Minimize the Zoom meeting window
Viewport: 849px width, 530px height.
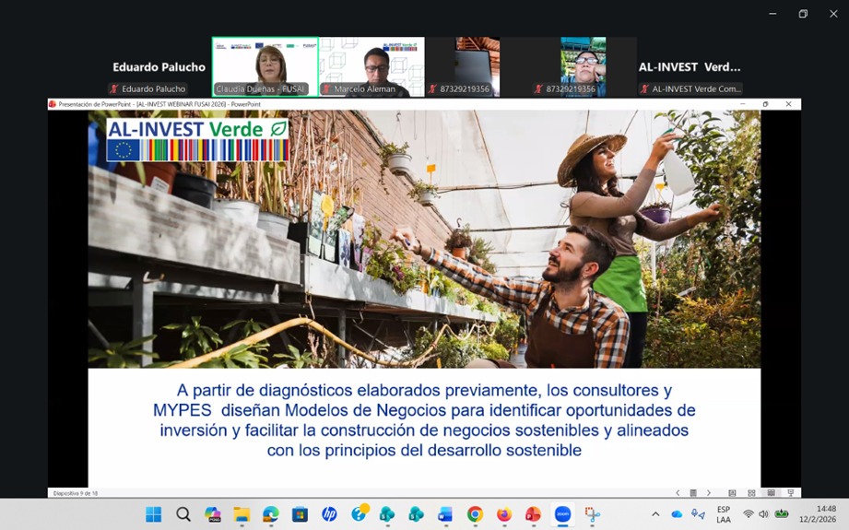click(772, 14)
